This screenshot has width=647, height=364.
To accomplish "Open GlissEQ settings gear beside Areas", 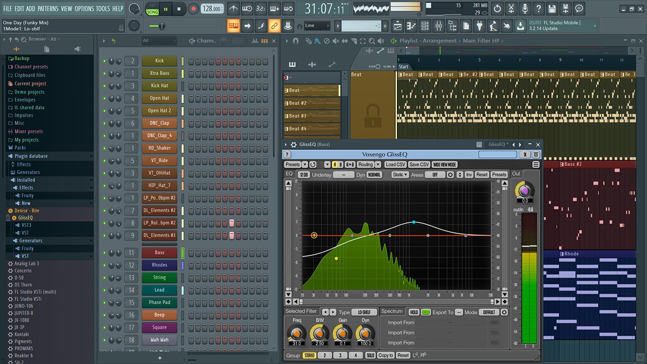I will pyautogui.click(x=451, y=175).
